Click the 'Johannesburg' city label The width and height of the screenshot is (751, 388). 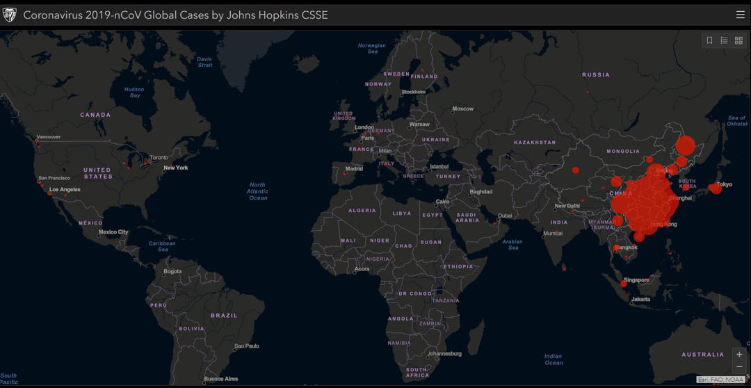pos(446,353)
